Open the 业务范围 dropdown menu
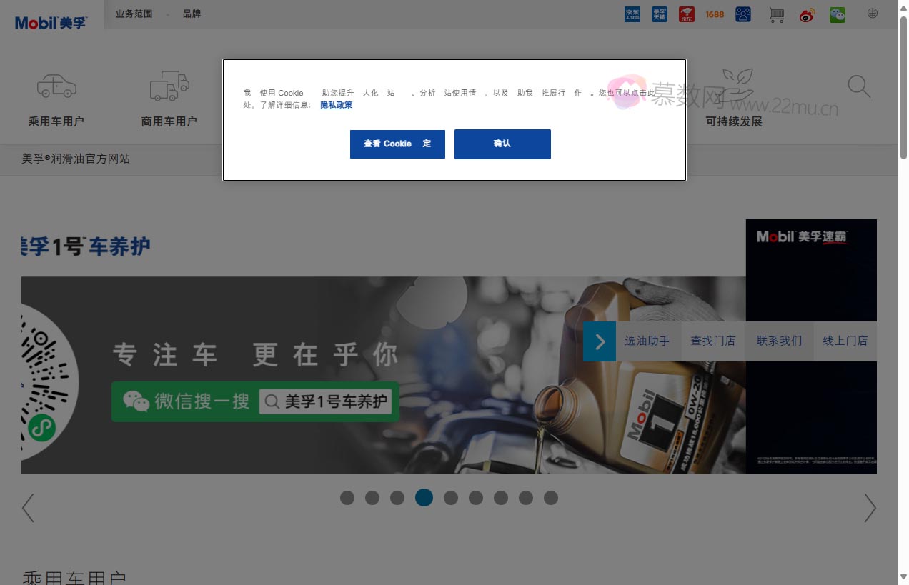The height and width of the screenshot is (585, 909). (134, 13)
